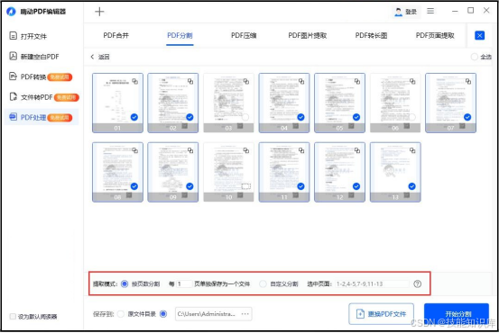Click the 新建空白PDF sidebar icon
The image size is (499, 333).
pyautogui.click(x=13, y=56)
